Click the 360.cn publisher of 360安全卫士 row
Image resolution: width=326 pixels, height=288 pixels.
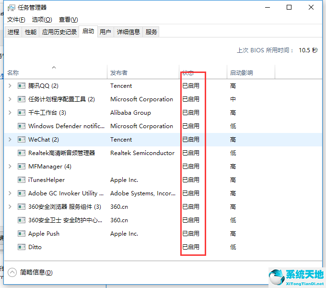(x=119, y=220)
